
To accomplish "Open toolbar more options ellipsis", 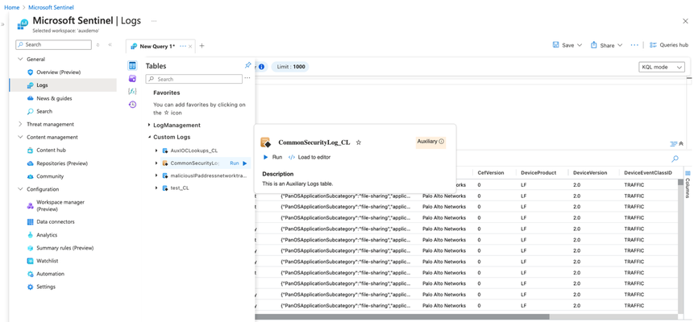I will (x=634, y=45).
